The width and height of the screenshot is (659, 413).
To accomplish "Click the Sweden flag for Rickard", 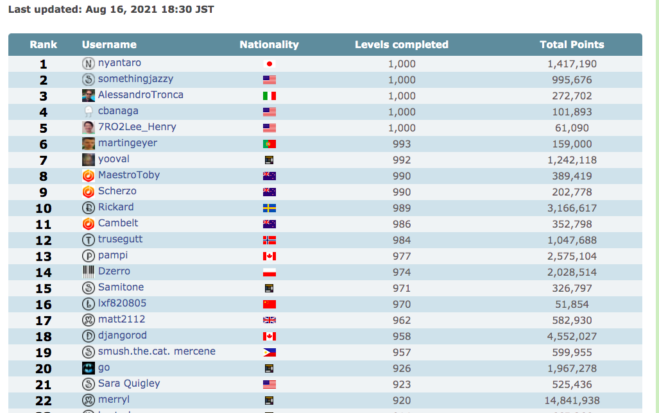I will pyautogui.click(x=270, y=208).
